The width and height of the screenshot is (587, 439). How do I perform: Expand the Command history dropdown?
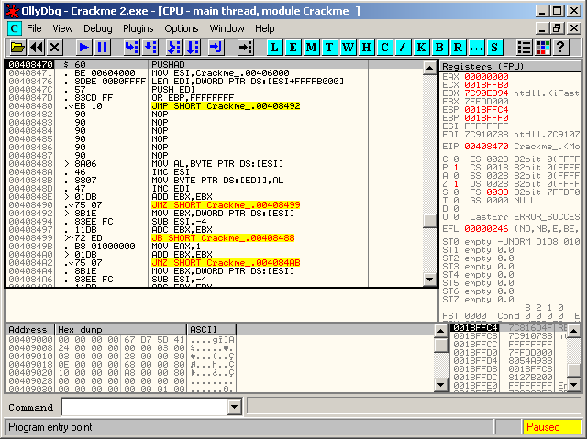pos(235,407)
